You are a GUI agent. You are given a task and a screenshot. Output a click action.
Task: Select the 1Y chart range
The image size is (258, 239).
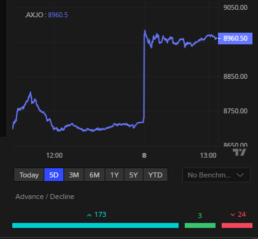pyautogui.click(x=115, y=175)
